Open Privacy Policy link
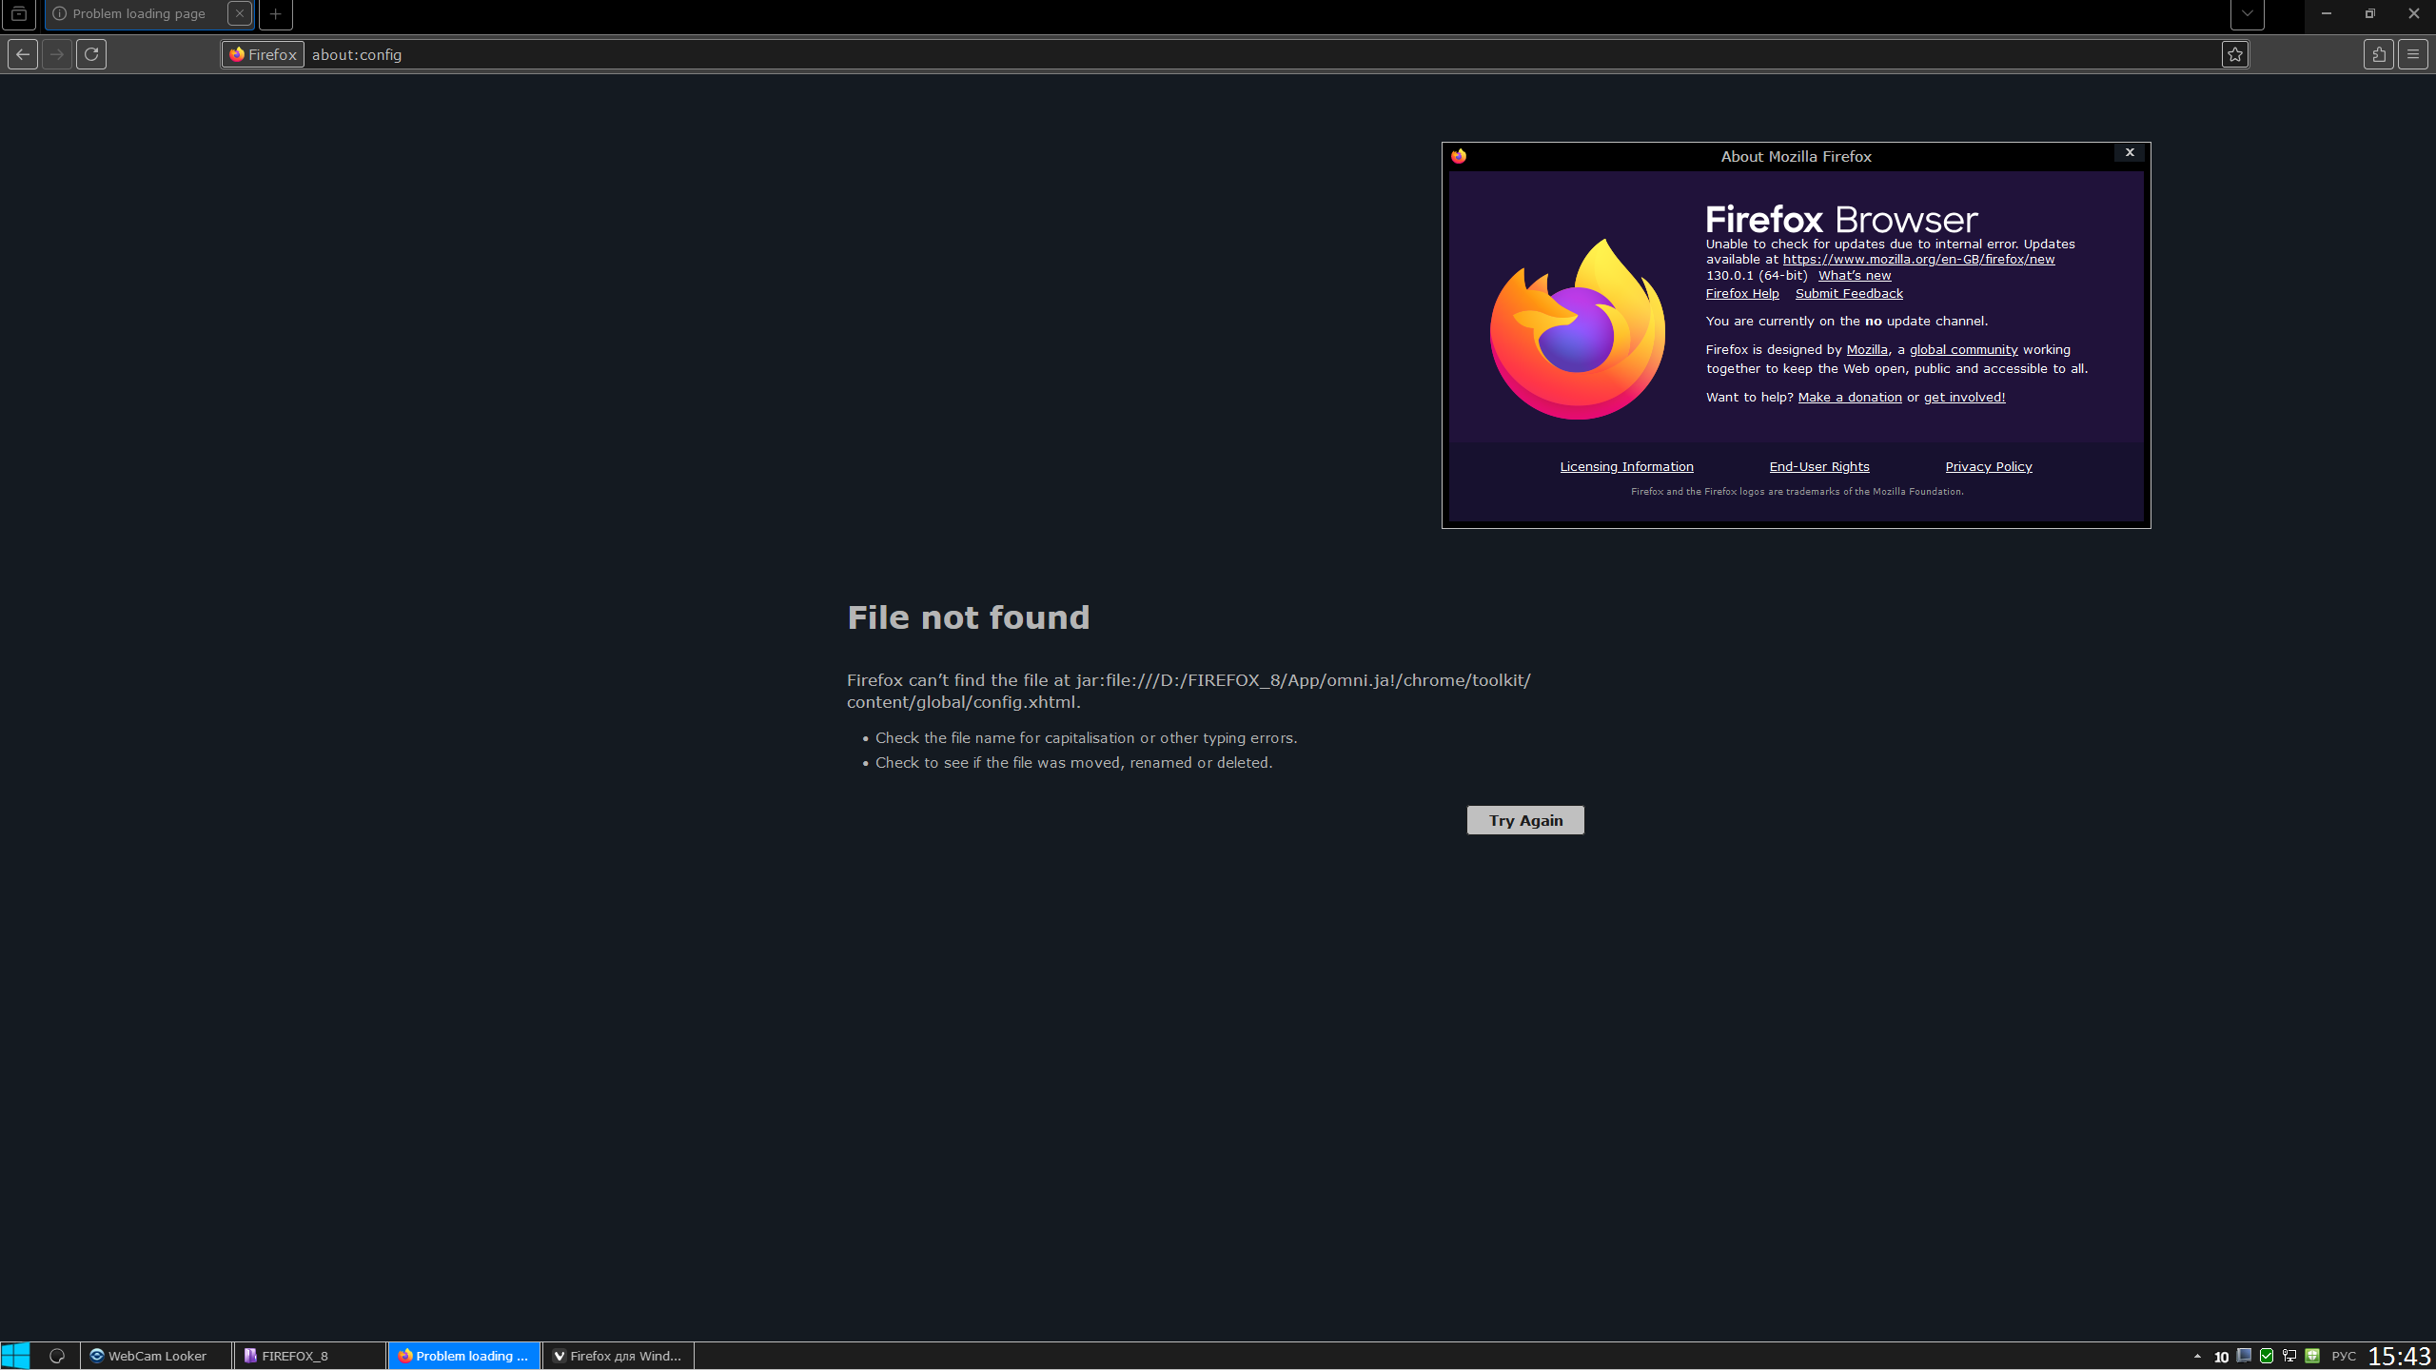 point(1988,466)
